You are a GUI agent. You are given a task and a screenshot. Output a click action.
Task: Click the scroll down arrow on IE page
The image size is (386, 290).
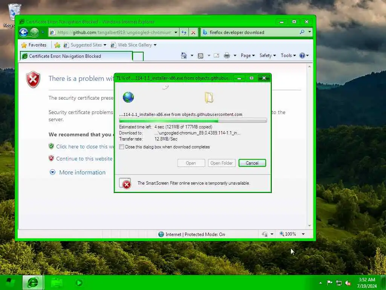tap(309, 225)
